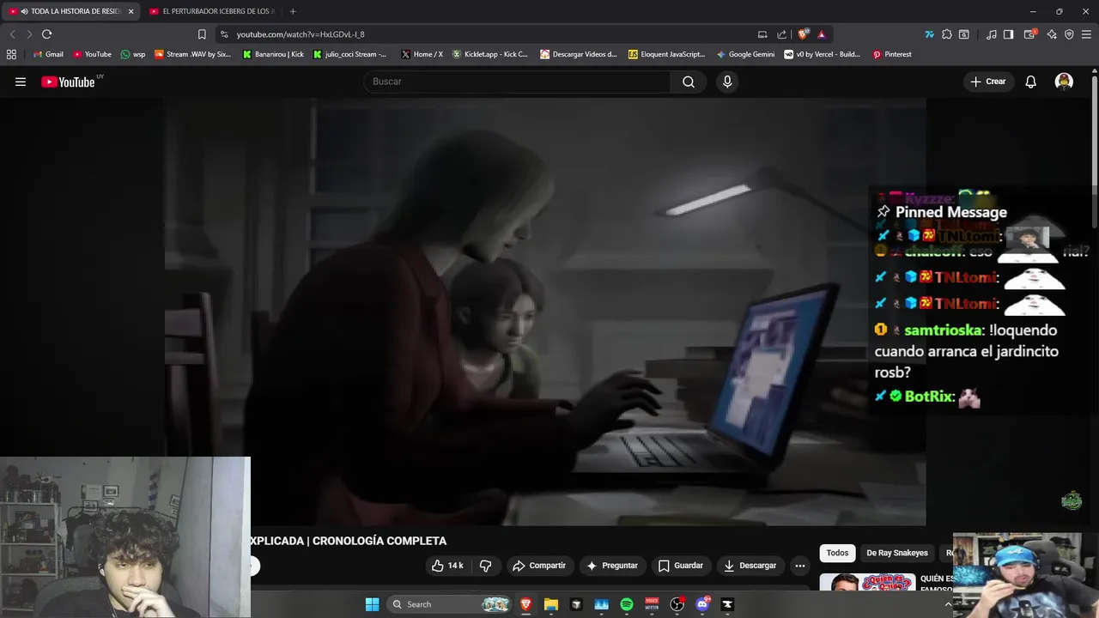Open the Crear create button
Screen dimensions: 1099x618
pos(987,82)
